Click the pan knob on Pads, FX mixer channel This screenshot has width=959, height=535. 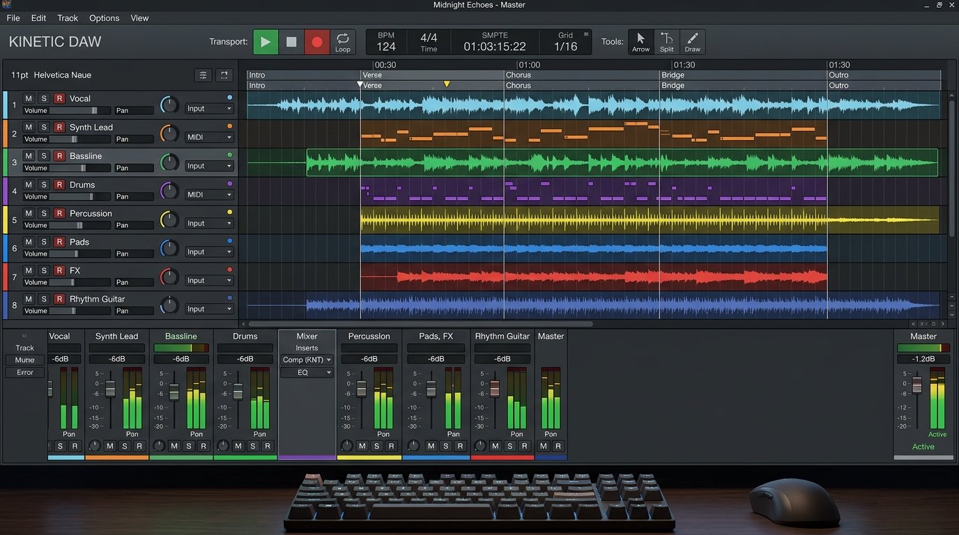pos(413,446)
